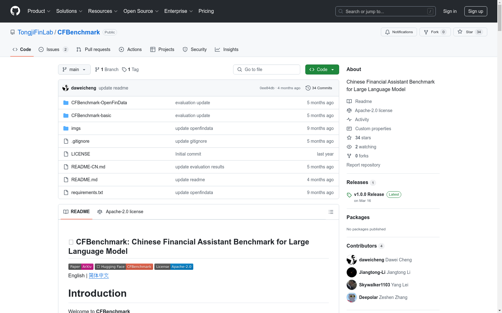Image resolution: width=502 pixels, height=313 pixels.
Task: Switch to the Issues tab
Action: (x=53, y=49)
